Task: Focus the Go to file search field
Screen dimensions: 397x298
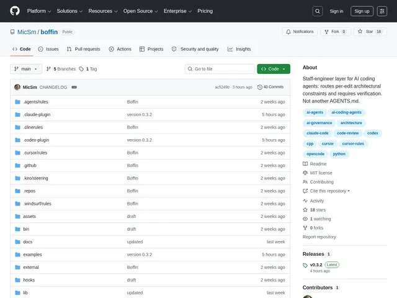Action: click(x=220, y=69)
